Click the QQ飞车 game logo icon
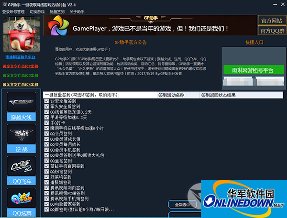The width and height of the screenshot is (287, 218). tap(22, 166)
